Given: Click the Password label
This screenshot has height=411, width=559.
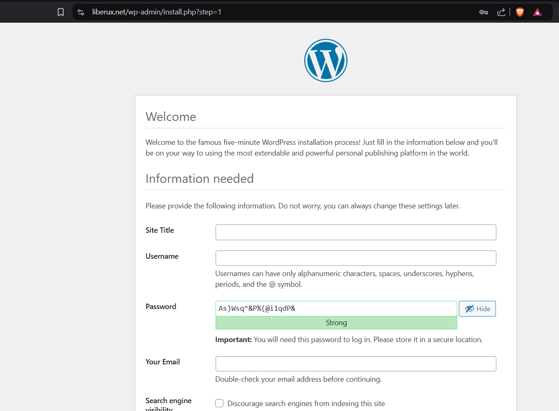Looking at the screenshot, I should (161, 307).
